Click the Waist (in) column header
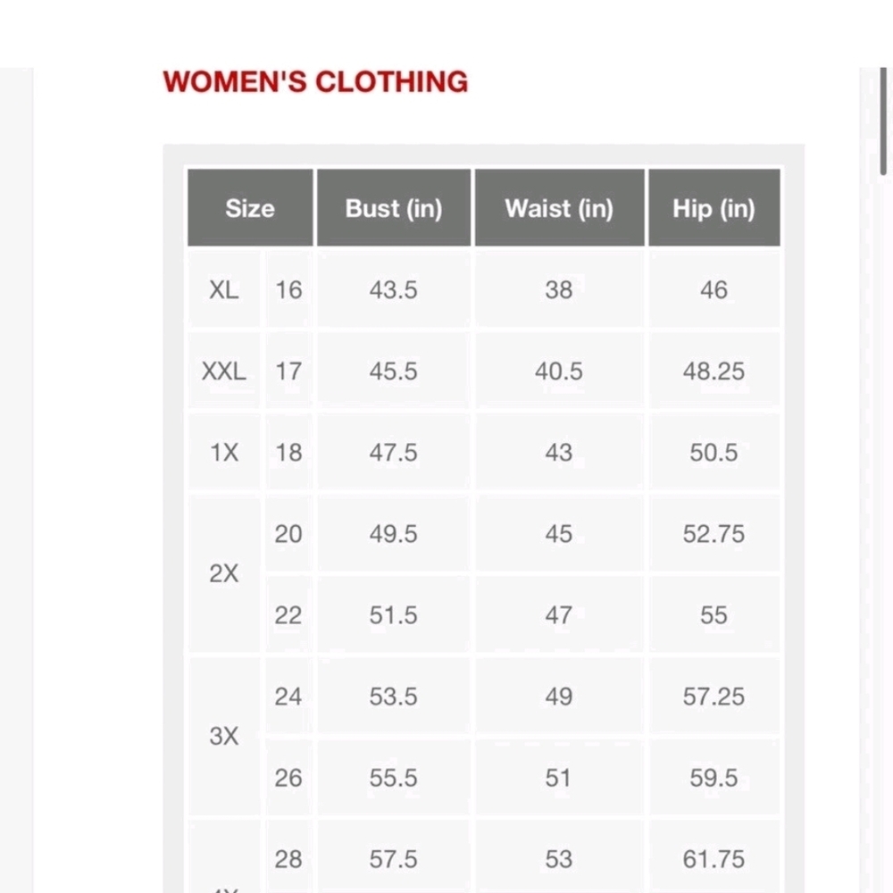This screenshot has height=893, width=893. (x=559, y=208)
